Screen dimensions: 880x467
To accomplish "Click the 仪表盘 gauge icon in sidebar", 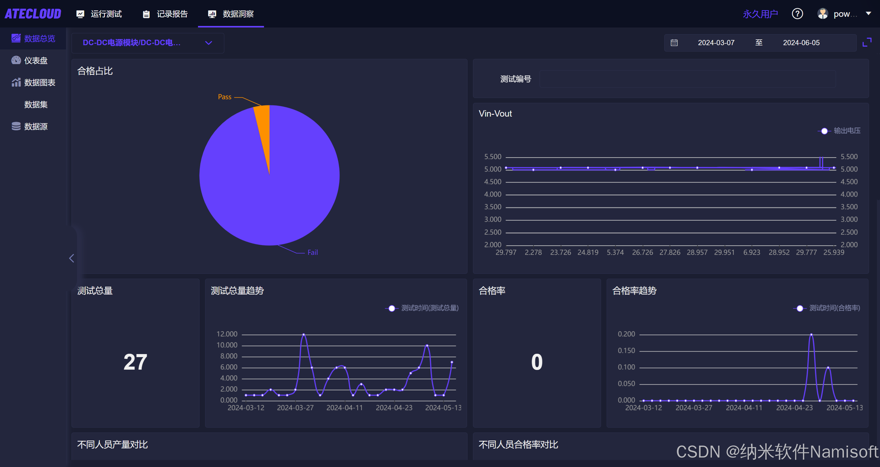I will (x=16, y=60).
